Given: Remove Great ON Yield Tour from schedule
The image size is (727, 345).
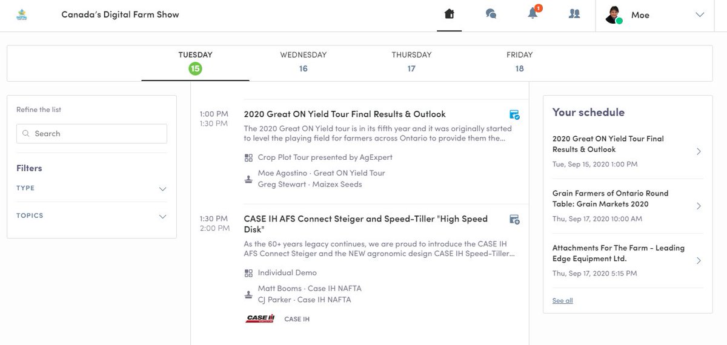Looking at the screenshot, I should (514, 114).
